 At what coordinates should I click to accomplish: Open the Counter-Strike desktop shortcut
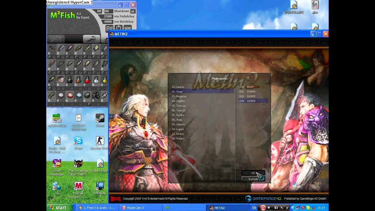(x=100, y=143)
